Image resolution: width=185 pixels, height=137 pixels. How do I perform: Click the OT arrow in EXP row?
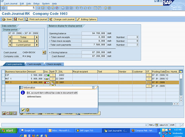coord(149,75)
